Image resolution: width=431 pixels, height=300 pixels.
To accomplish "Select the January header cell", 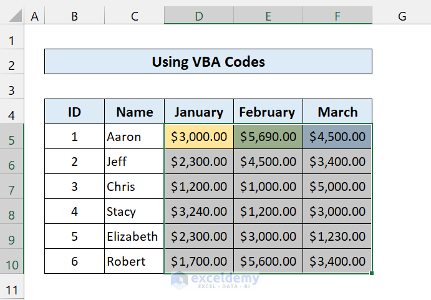I will (199, 112).
